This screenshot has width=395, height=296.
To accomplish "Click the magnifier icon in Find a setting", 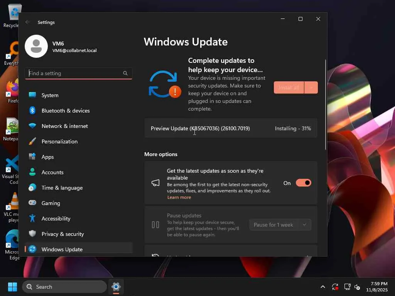I will (125, 73).
